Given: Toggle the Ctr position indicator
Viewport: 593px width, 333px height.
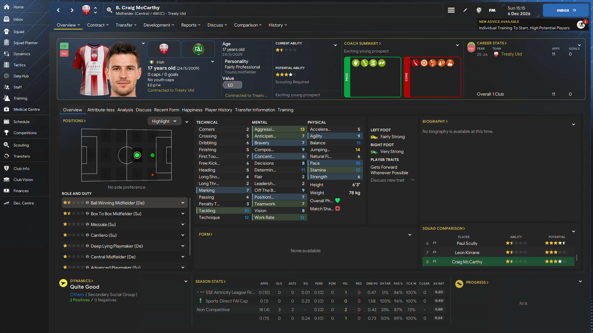Looking at the screenshot, I should point(64,46).
